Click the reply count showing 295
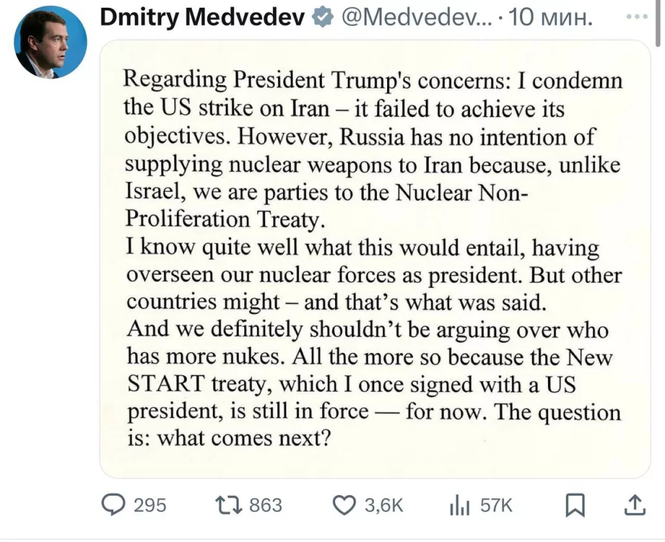Viewport: 665px width, 542px height. pyautogui.click(x=149, y=505)
